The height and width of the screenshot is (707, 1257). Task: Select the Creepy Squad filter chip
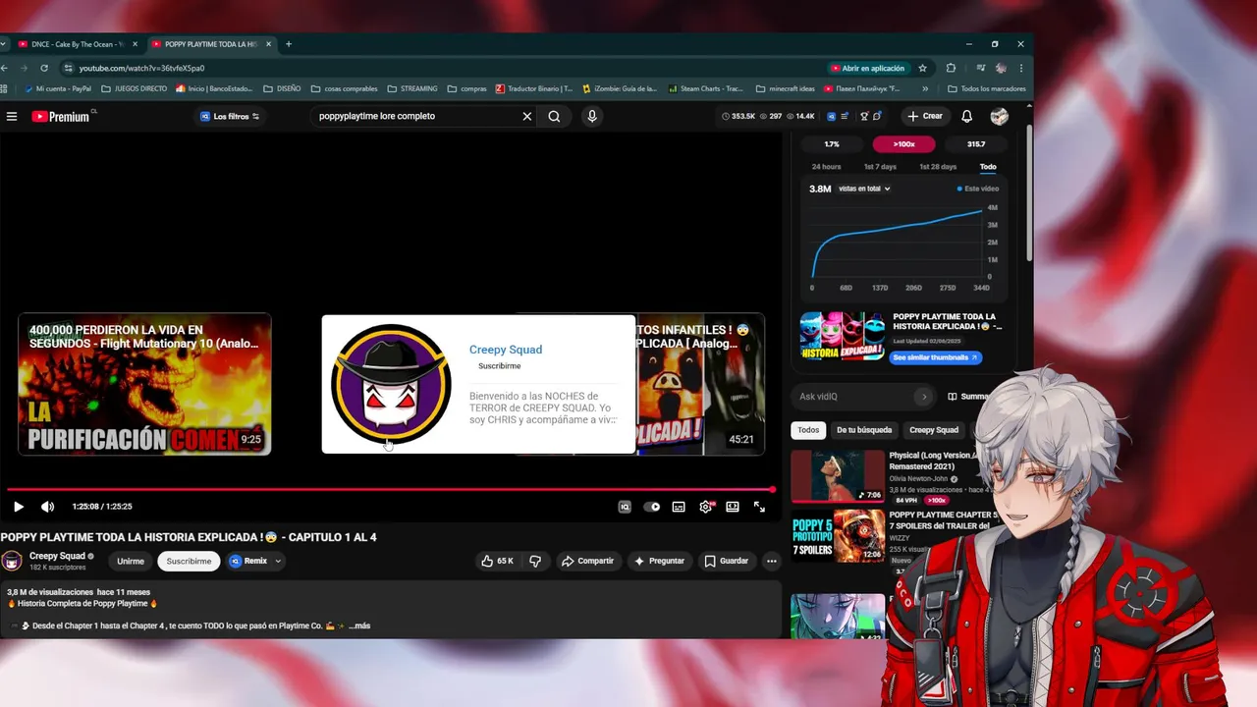click(x=934, y=430)
